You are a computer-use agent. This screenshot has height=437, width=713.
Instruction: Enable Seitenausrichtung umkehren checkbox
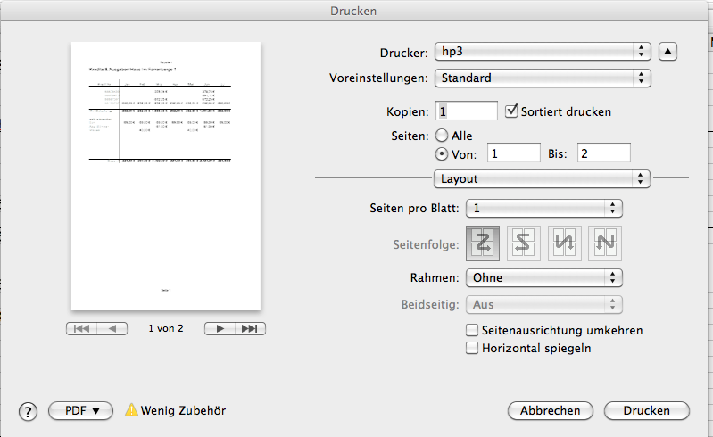pyautogui.click(x=472, y=330)
